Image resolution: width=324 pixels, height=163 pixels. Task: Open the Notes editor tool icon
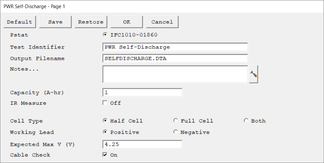click(x=253, y=74)
